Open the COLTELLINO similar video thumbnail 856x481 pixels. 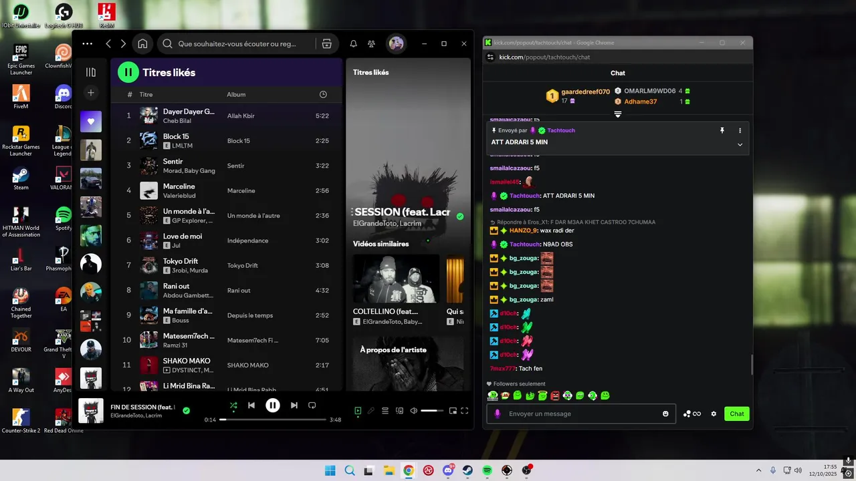[396, 279]
